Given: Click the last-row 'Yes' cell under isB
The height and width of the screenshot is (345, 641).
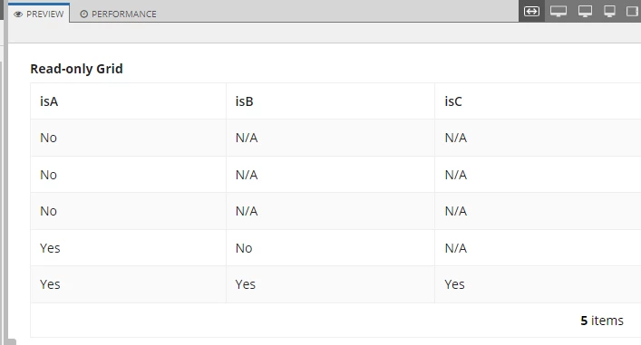Looking at the screenshot, I should tap(330, 284).
